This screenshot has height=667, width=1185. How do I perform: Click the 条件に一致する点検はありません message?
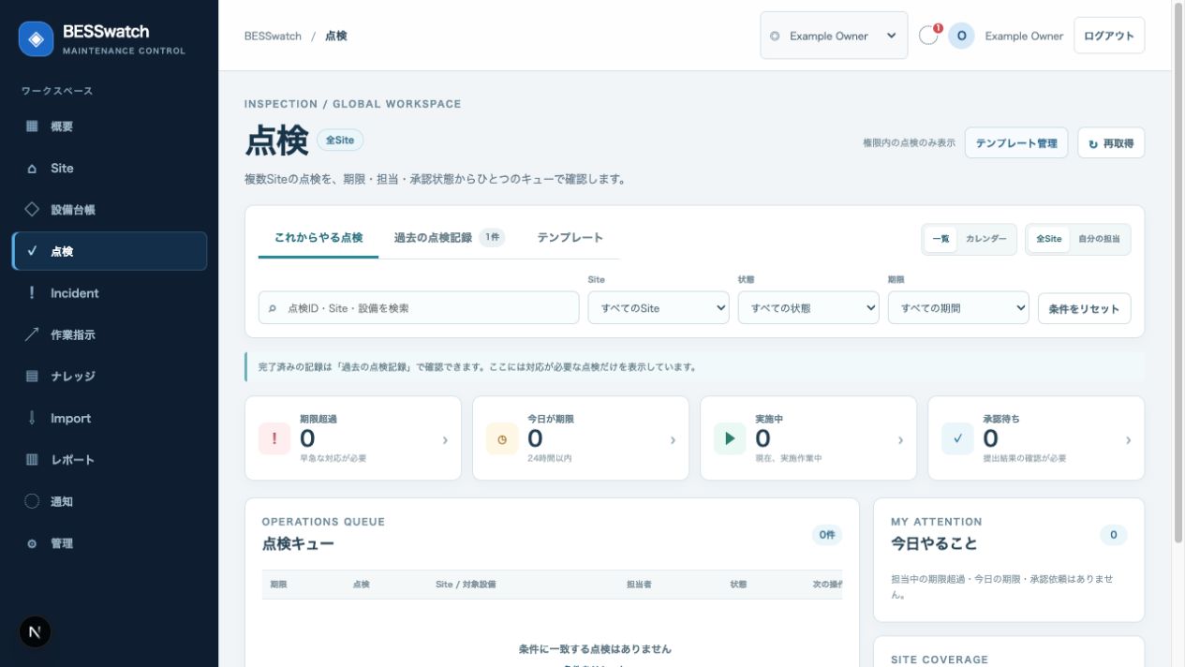tap(595, 648)
